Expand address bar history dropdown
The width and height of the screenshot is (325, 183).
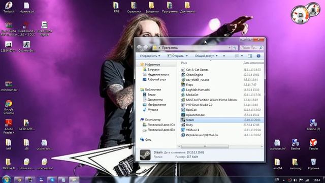pyautogui.click(x=230, y=48)
